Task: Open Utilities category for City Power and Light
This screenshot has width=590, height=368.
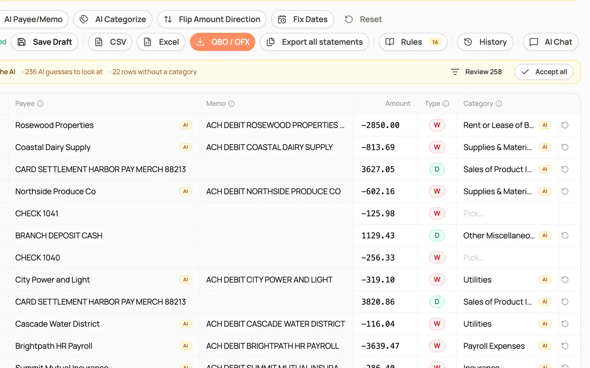Action: pyautogui.click(x=477, y=280)
